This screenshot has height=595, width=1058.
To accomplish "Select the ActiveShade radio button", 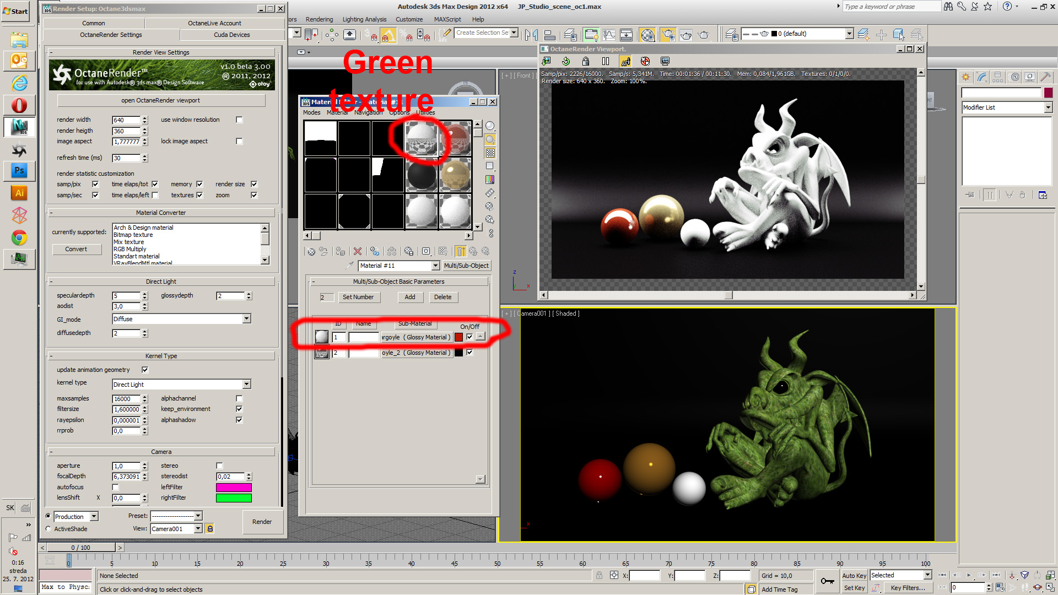I will click(x=48, y=529).
